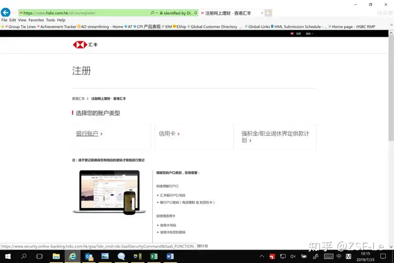Open Photos app from taskbar
Viewport: 394px width, 263px height.
105,256
